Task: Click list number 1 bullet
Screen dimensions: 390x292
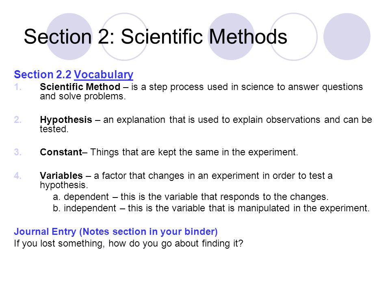Action: tap(17, 87)
